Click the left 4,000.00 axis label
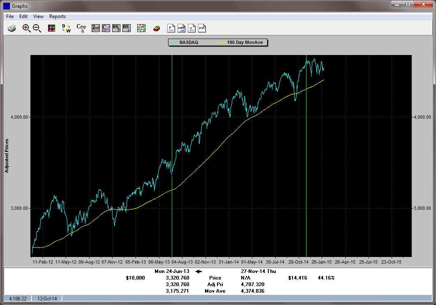This screenshot has height=305, width=436. pos(19,117)
